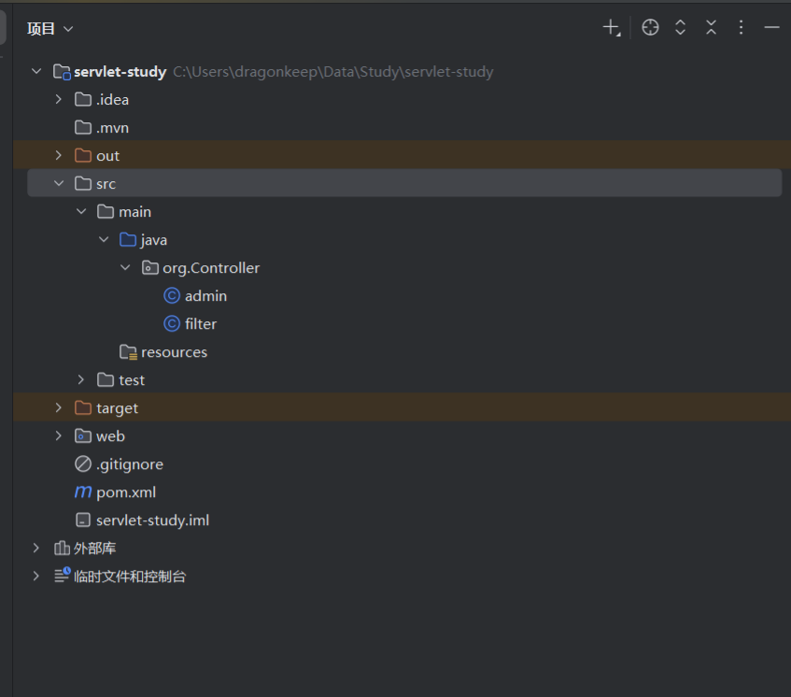The image size is (791, 697).
Task: Collapse the org.Controller package
Action: (126, 268)
